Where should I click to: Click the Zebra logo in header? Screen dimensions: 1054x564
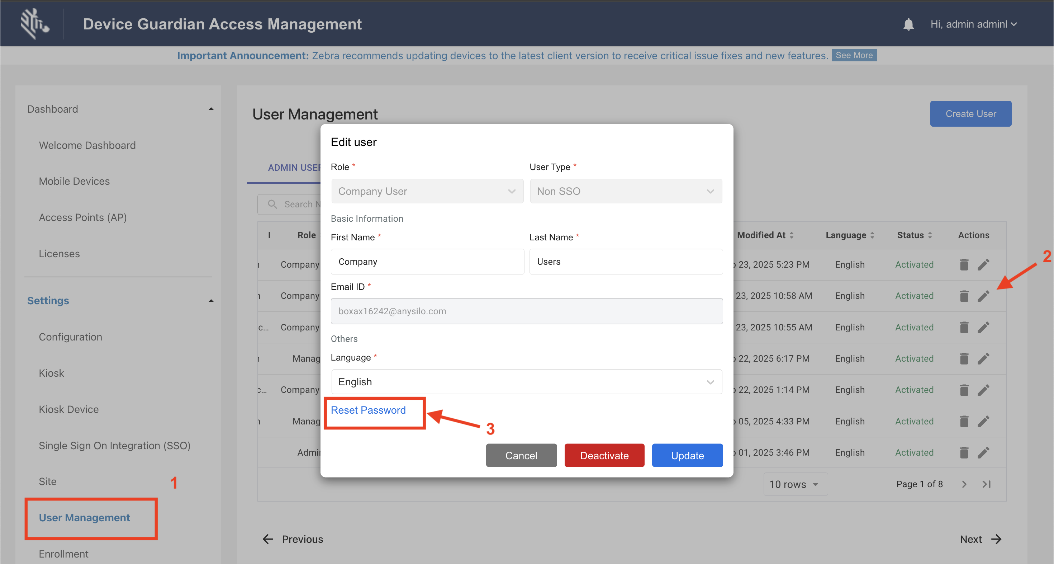click(34, 24)
